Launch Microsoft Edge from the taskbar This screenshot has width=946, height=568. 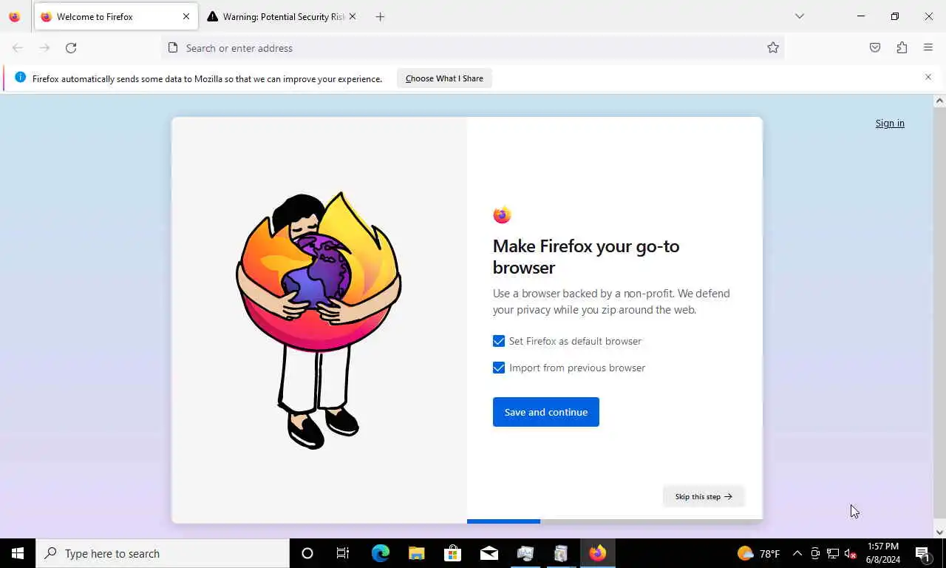pos(380,553)
